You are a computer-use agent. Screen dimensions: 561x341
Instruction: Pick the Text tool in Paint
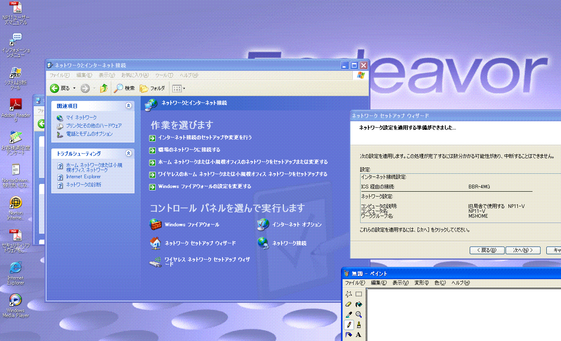point(359,334)
